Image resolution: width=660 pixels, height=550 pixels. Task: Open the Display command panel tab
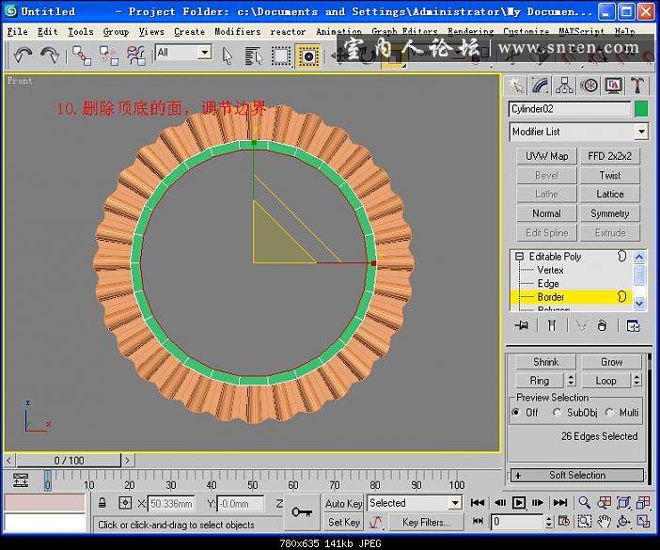coord(613,86)
